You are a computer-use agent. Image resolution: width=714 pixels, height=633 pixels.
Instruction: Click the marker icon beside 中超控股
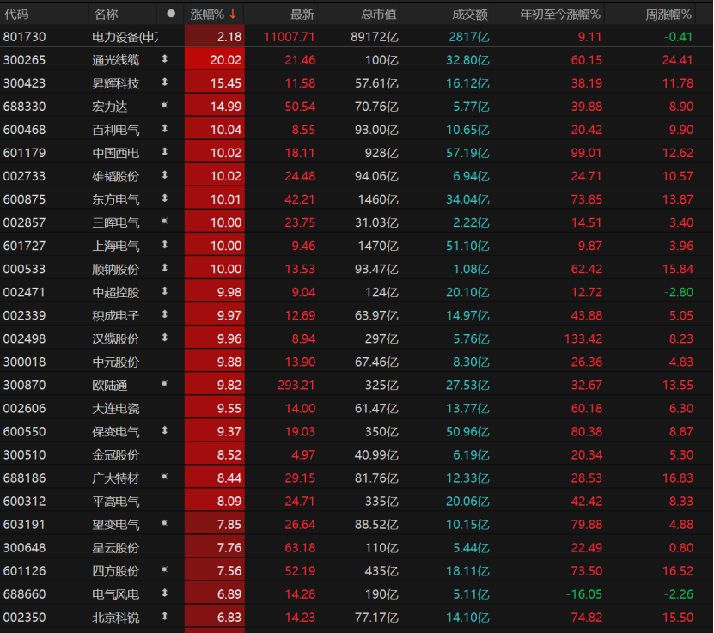tap(165, 291)
